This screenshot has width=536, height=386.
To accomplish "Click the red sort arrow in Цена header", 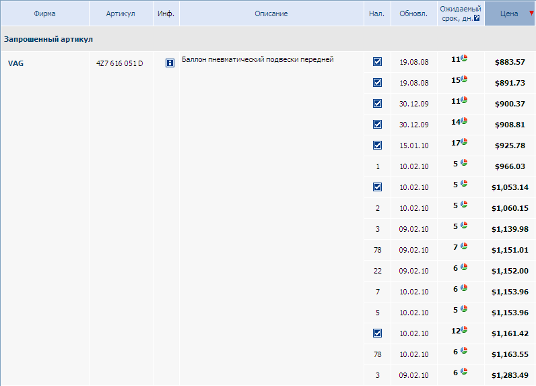I will pyautogui.click(x=531, y=13).
